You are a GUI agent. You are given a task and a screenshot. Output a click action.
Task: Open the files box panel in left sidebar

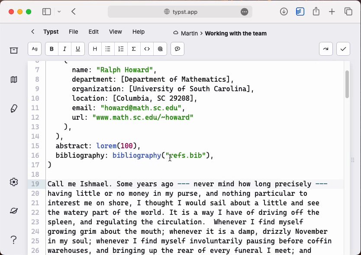point(14,51)
